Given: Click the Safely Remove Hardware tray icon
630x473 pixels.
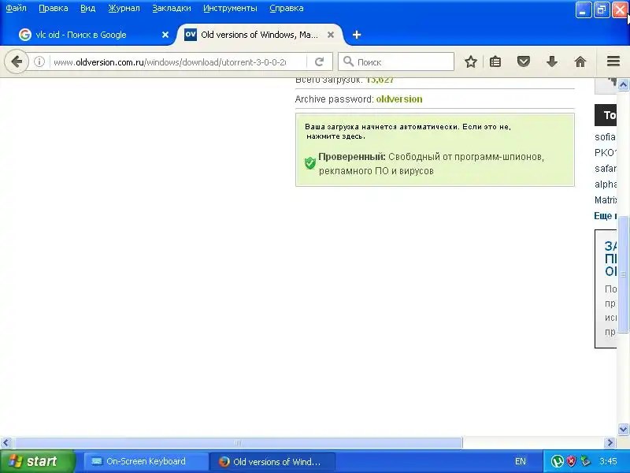Looking at the screenshot, I should point(585,461).
